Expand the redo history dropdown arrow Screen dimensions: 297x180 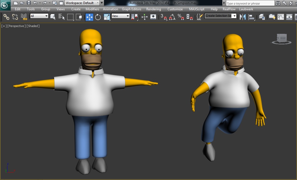pyautogui.click(x=50, y=3)
